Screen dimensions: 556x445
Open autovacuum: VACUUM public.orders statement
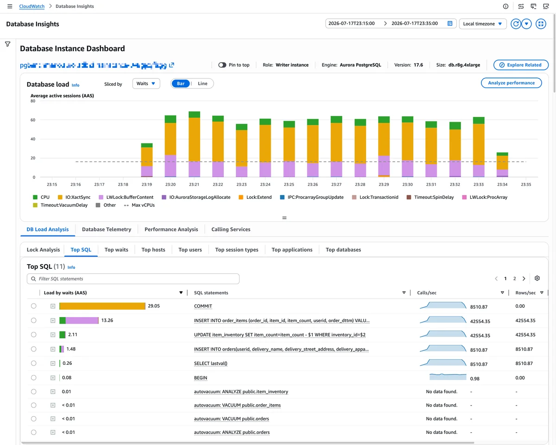click(231, 419)
